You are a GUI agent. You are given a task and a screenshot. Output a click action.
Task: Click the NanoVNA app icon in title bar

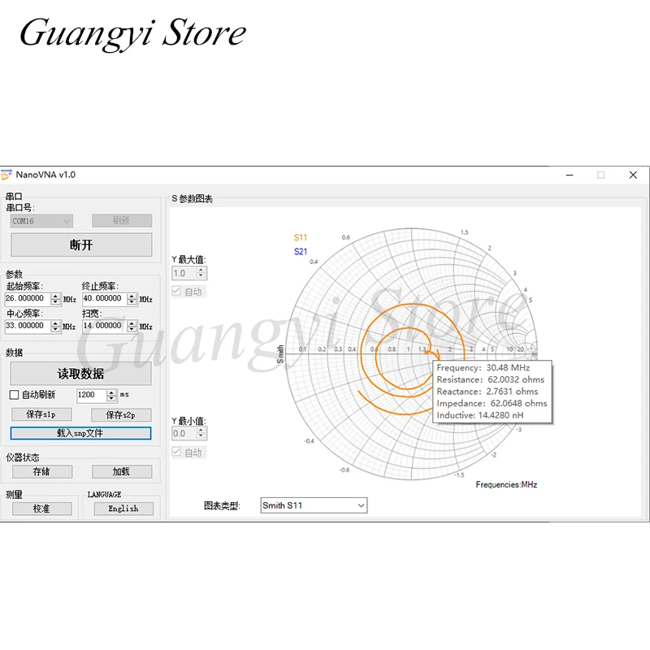[6, 175]
